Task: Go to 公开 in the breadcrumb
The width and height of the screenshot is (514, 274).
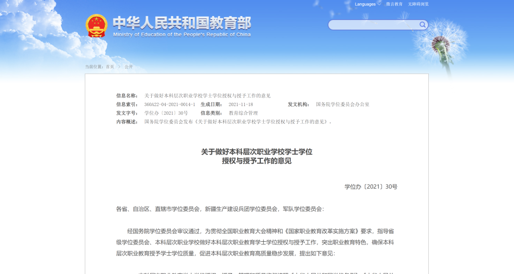Action: (128, 67)
